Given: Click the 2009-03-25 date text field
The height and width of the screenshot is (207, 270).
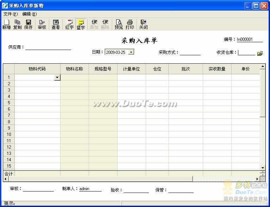Looking at the screenshot, I should click(117, 52).
